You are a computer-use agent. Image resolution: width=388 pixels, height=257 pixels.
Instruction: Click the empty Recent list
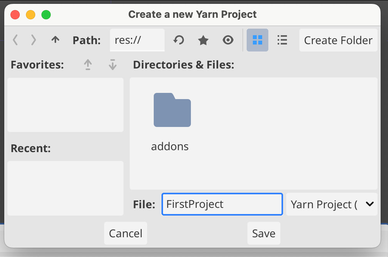(65, 188)
